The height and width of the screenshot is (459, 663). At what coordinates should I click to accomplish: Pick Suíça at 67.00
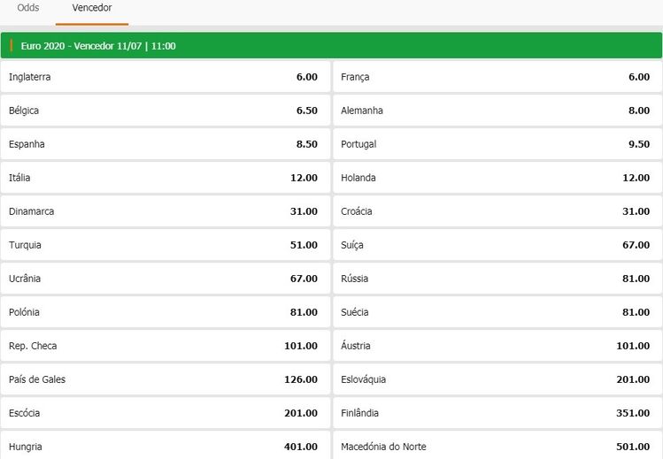click(x=497, y=245)
